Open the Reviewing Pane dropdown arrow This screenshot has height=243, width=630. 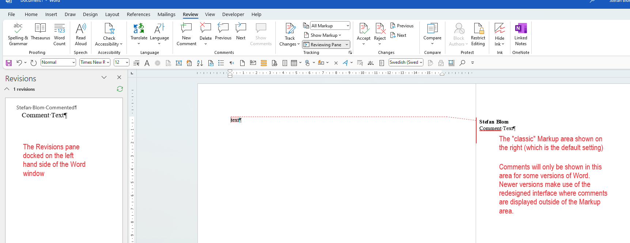[347, 45]
